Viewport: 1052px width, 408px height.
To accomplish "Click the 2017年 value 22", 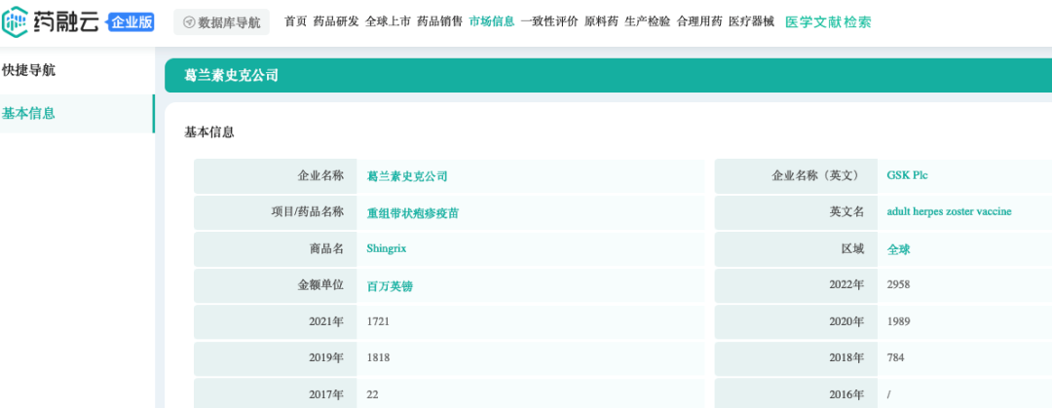I will (x=372, y=394).
